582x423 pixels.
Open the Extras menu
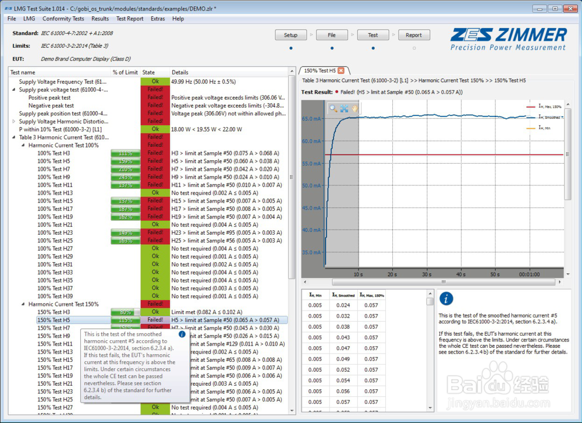tap(158, 19)
